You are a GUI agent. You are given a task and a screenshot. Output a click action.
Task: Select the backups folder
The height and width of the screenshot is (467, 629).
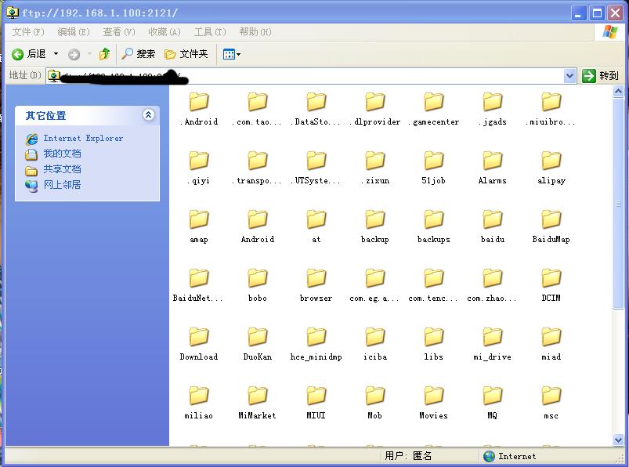tap(434, 226)
